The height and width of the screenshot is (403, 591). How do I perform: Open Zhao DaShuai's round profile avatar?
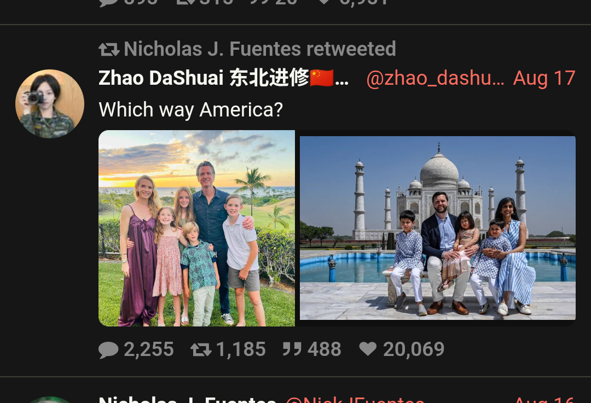coord(50,103)
